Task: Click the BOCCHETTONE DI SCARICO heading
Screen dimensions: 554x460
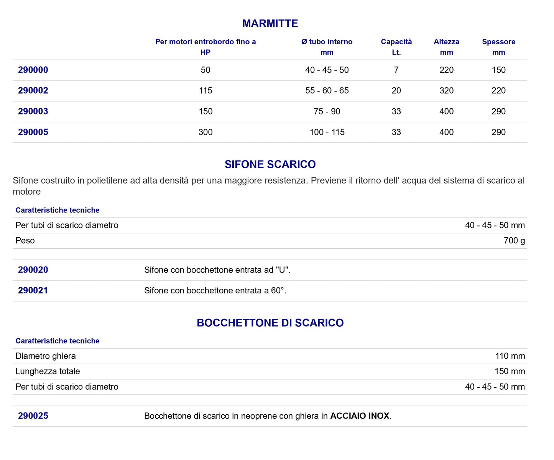Action: coord(270,323)
